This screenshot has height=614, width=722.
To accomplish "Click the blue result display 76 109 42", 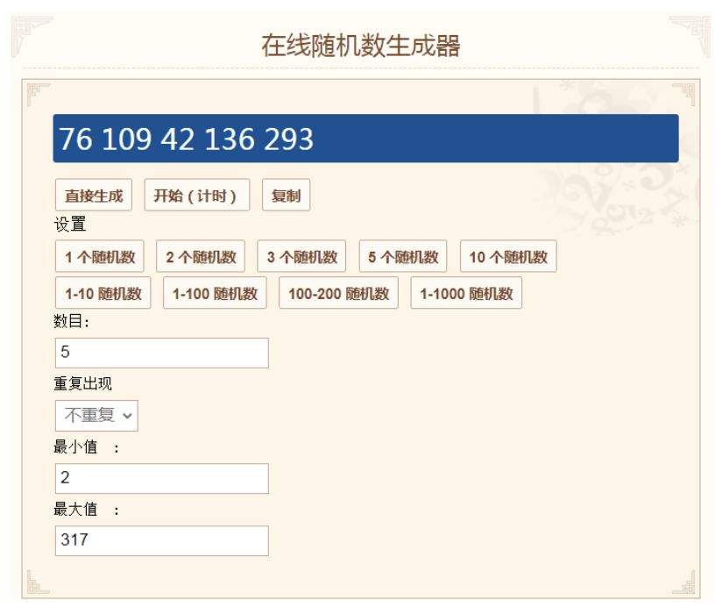I will [365, 139].
